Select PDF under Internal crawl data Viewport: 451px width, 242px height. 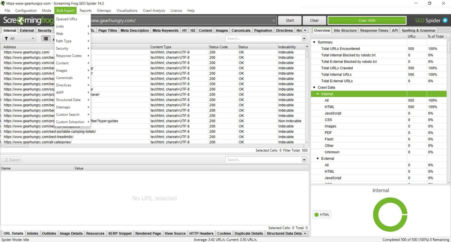(x=379, y=133)
